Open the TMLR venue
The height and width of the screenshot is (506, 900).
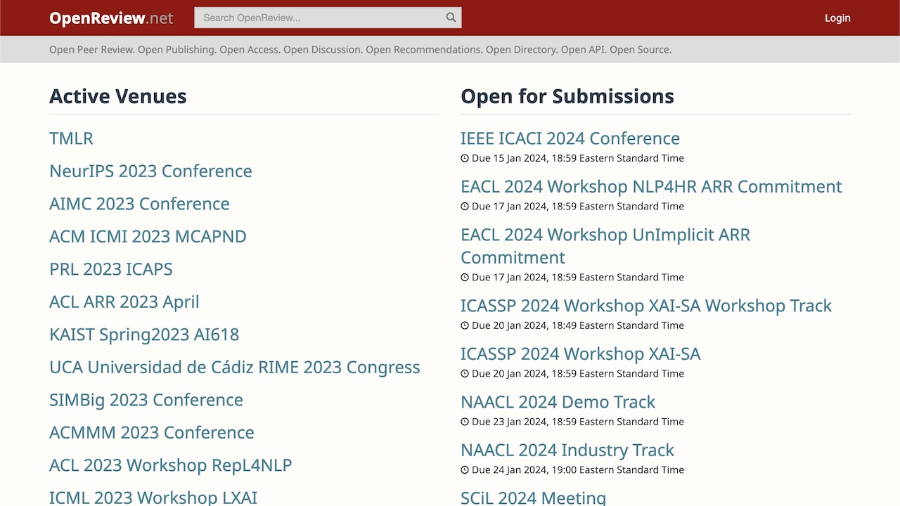tap(71, 138)
